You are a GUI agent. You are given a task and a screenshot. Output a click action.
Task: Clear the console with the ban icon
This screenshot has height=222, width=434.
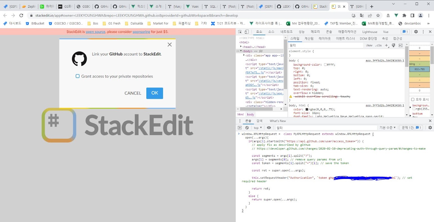click(247, 128)
